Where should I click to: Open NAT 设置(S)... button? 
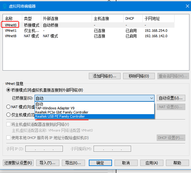[x=171, y=107]
